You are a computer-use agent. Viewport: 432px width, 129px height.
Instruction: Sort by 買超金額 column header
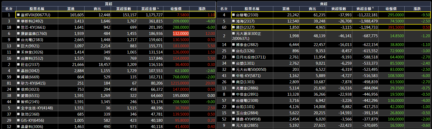coord(150,9)
